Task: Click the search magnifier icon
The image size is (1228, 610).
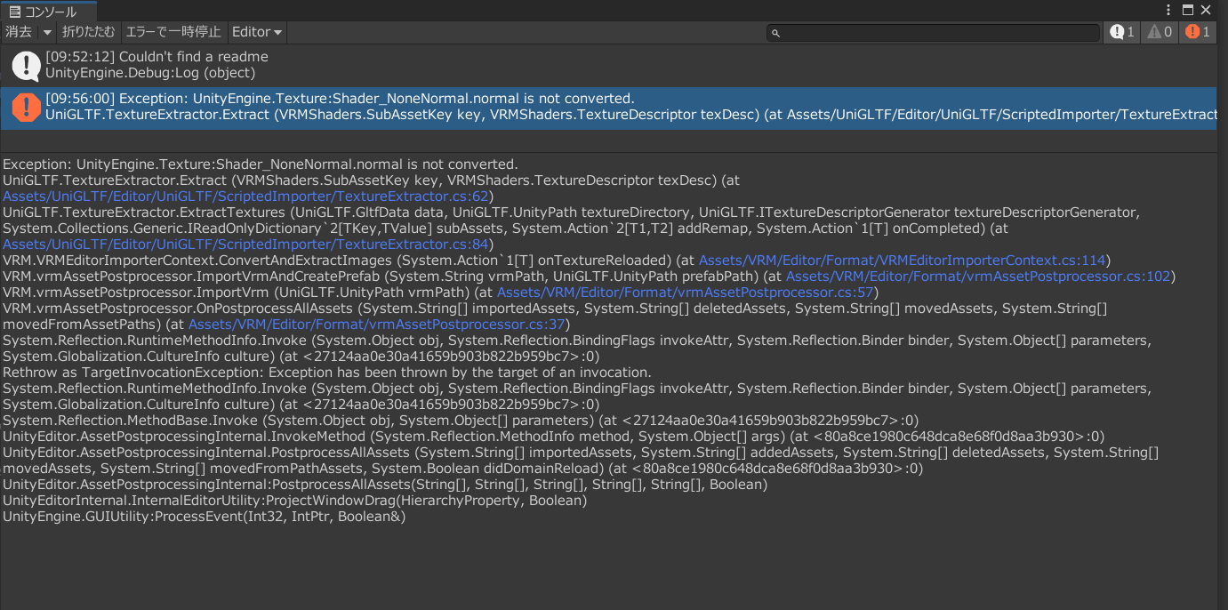Action: click(775, 33)
